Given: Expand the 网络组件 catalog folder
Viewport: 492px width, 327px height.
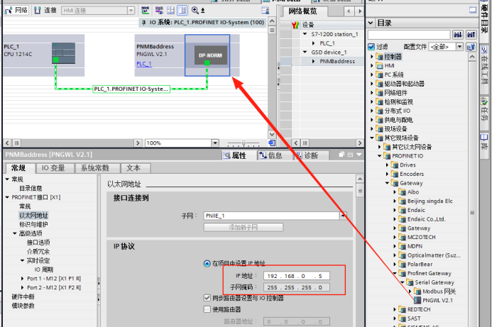Looking at the screenshot, I should (372, 93).
